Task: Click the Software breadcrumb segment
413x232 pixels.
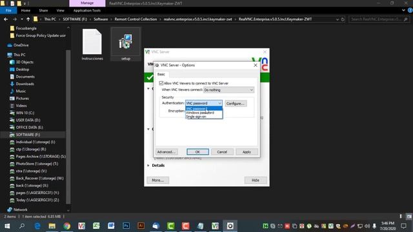Action: 101,19
